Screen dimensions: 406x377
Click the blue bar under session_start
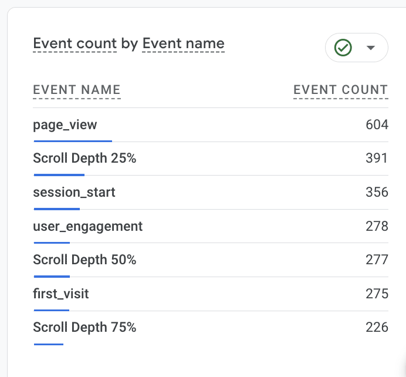[57, 208]
